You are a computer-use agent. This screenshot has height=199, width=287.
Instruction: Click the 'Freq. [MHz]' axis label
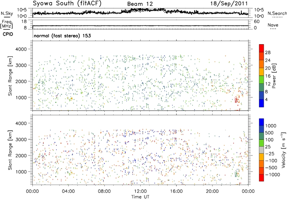(6, 24)
